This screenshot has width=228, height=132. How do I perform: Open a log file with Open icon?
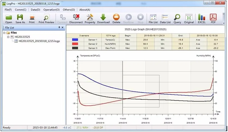[9, 19]
